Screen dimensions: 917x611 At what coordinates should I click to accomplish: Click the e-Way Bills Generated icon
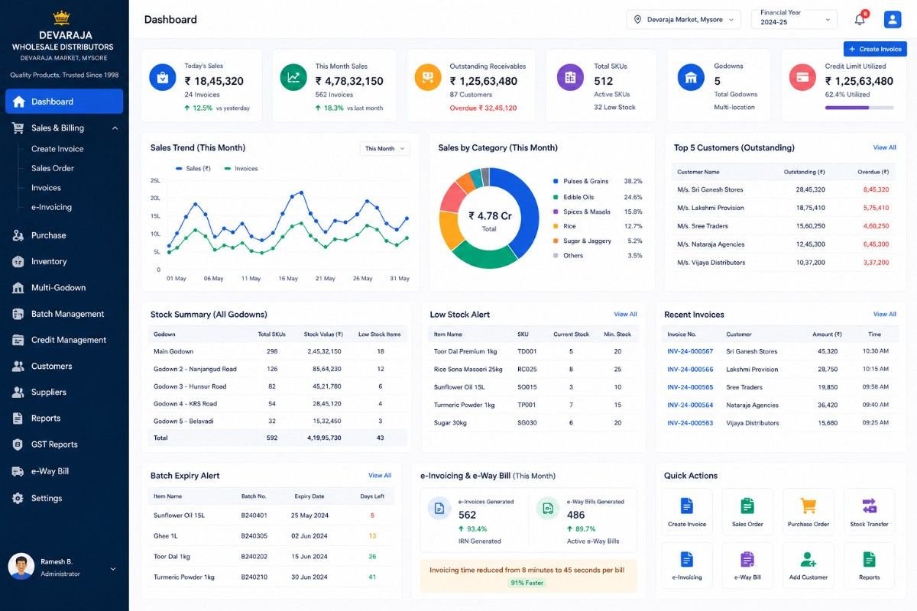[x=547, y=508]
